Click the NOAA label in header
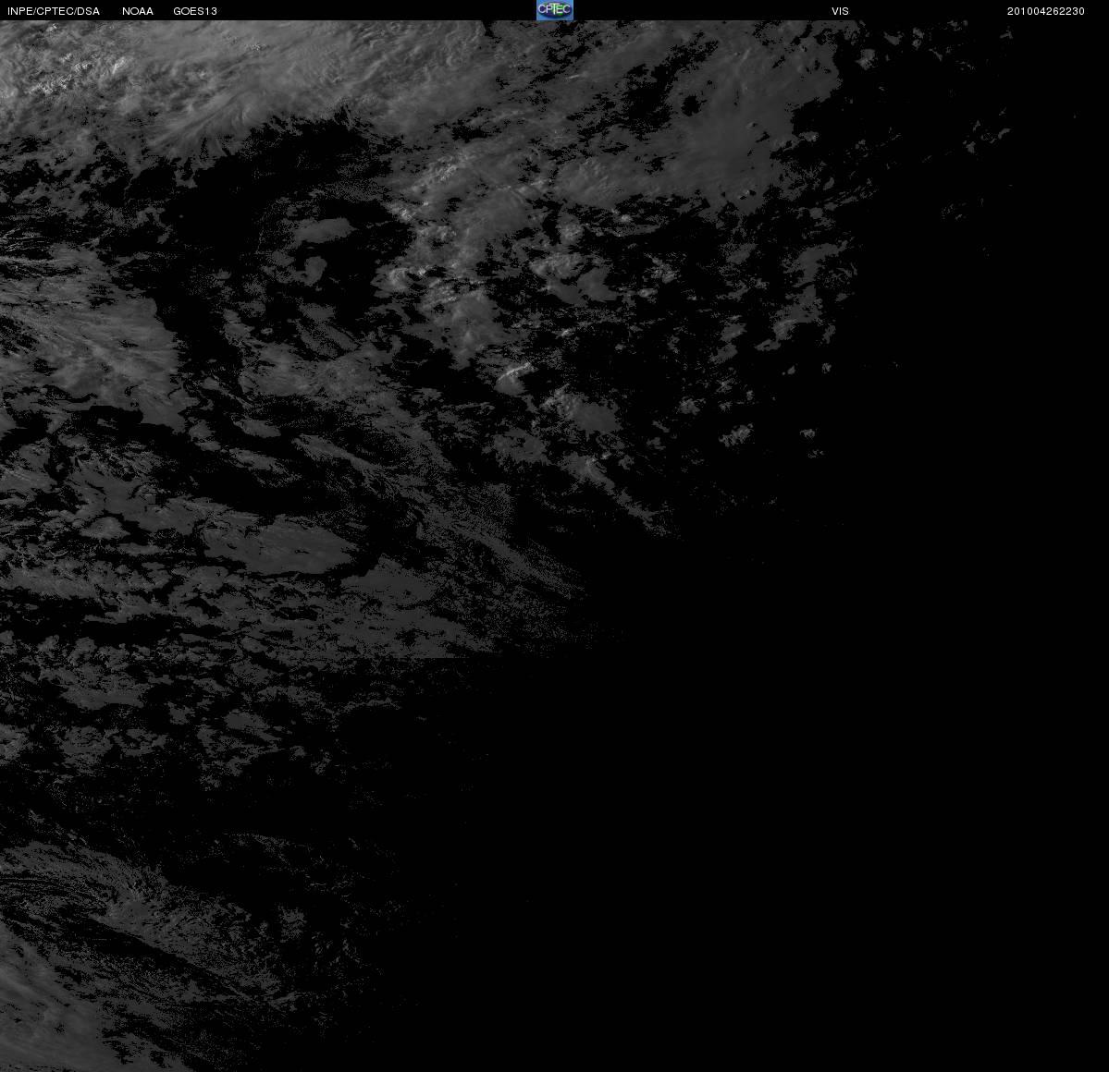Image resolution: width=1109 pixels, height=1072 pixels. 137,11
